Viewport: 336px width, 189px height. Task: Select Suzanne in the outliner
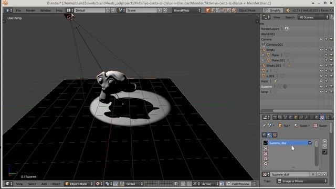[266, 87]
